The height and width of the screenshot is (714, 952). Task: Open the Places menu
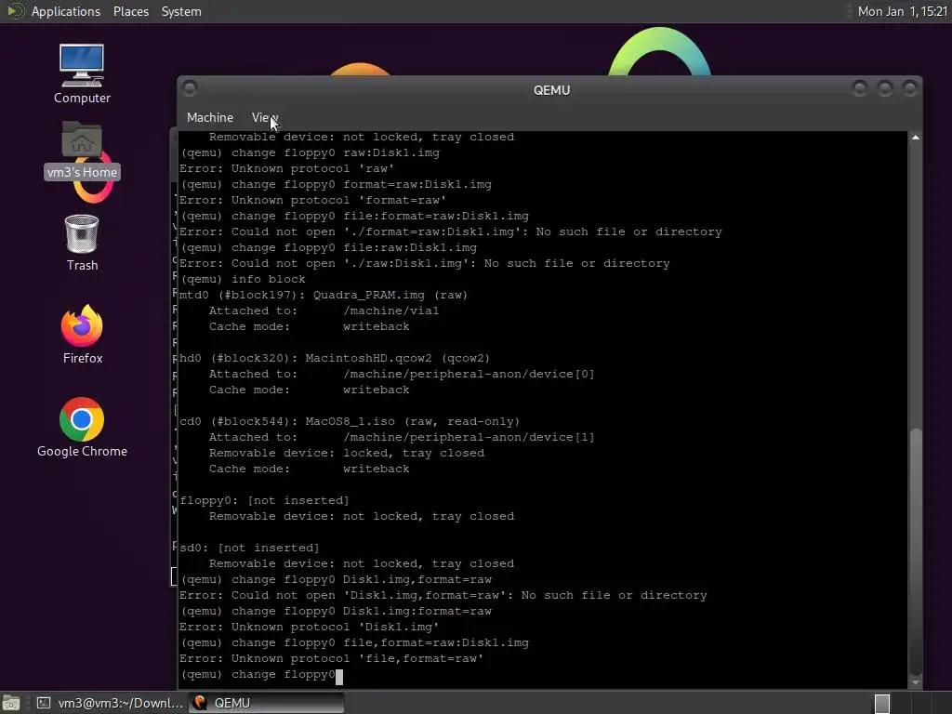pos(131,11)
